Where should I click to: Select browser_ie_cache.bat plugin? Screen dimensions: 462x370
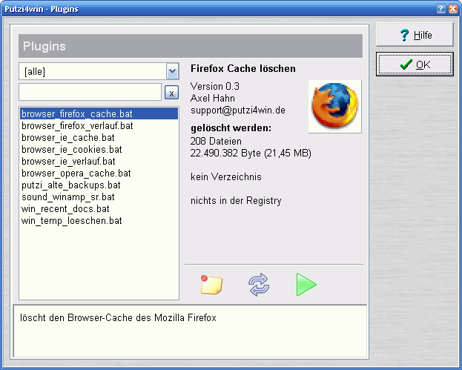pos(99,138)
